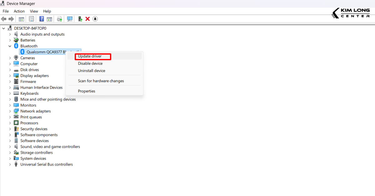Open Properties using the toolbar icon
The width and height of the screenshot is (375, 196).
pyautogui.click(x=31, y=19)
